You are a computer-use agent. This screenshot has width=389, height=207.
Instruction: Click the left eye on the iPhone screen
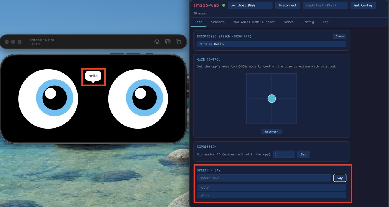[48, 99]
